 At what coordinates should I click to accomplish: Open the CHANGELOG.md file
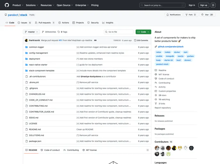pos(37,94)
